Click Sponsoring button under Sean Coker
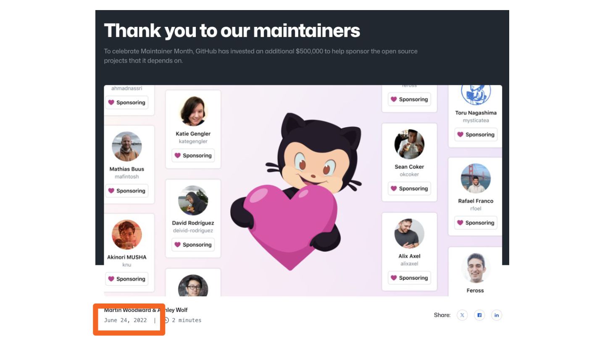 (409, 188)
